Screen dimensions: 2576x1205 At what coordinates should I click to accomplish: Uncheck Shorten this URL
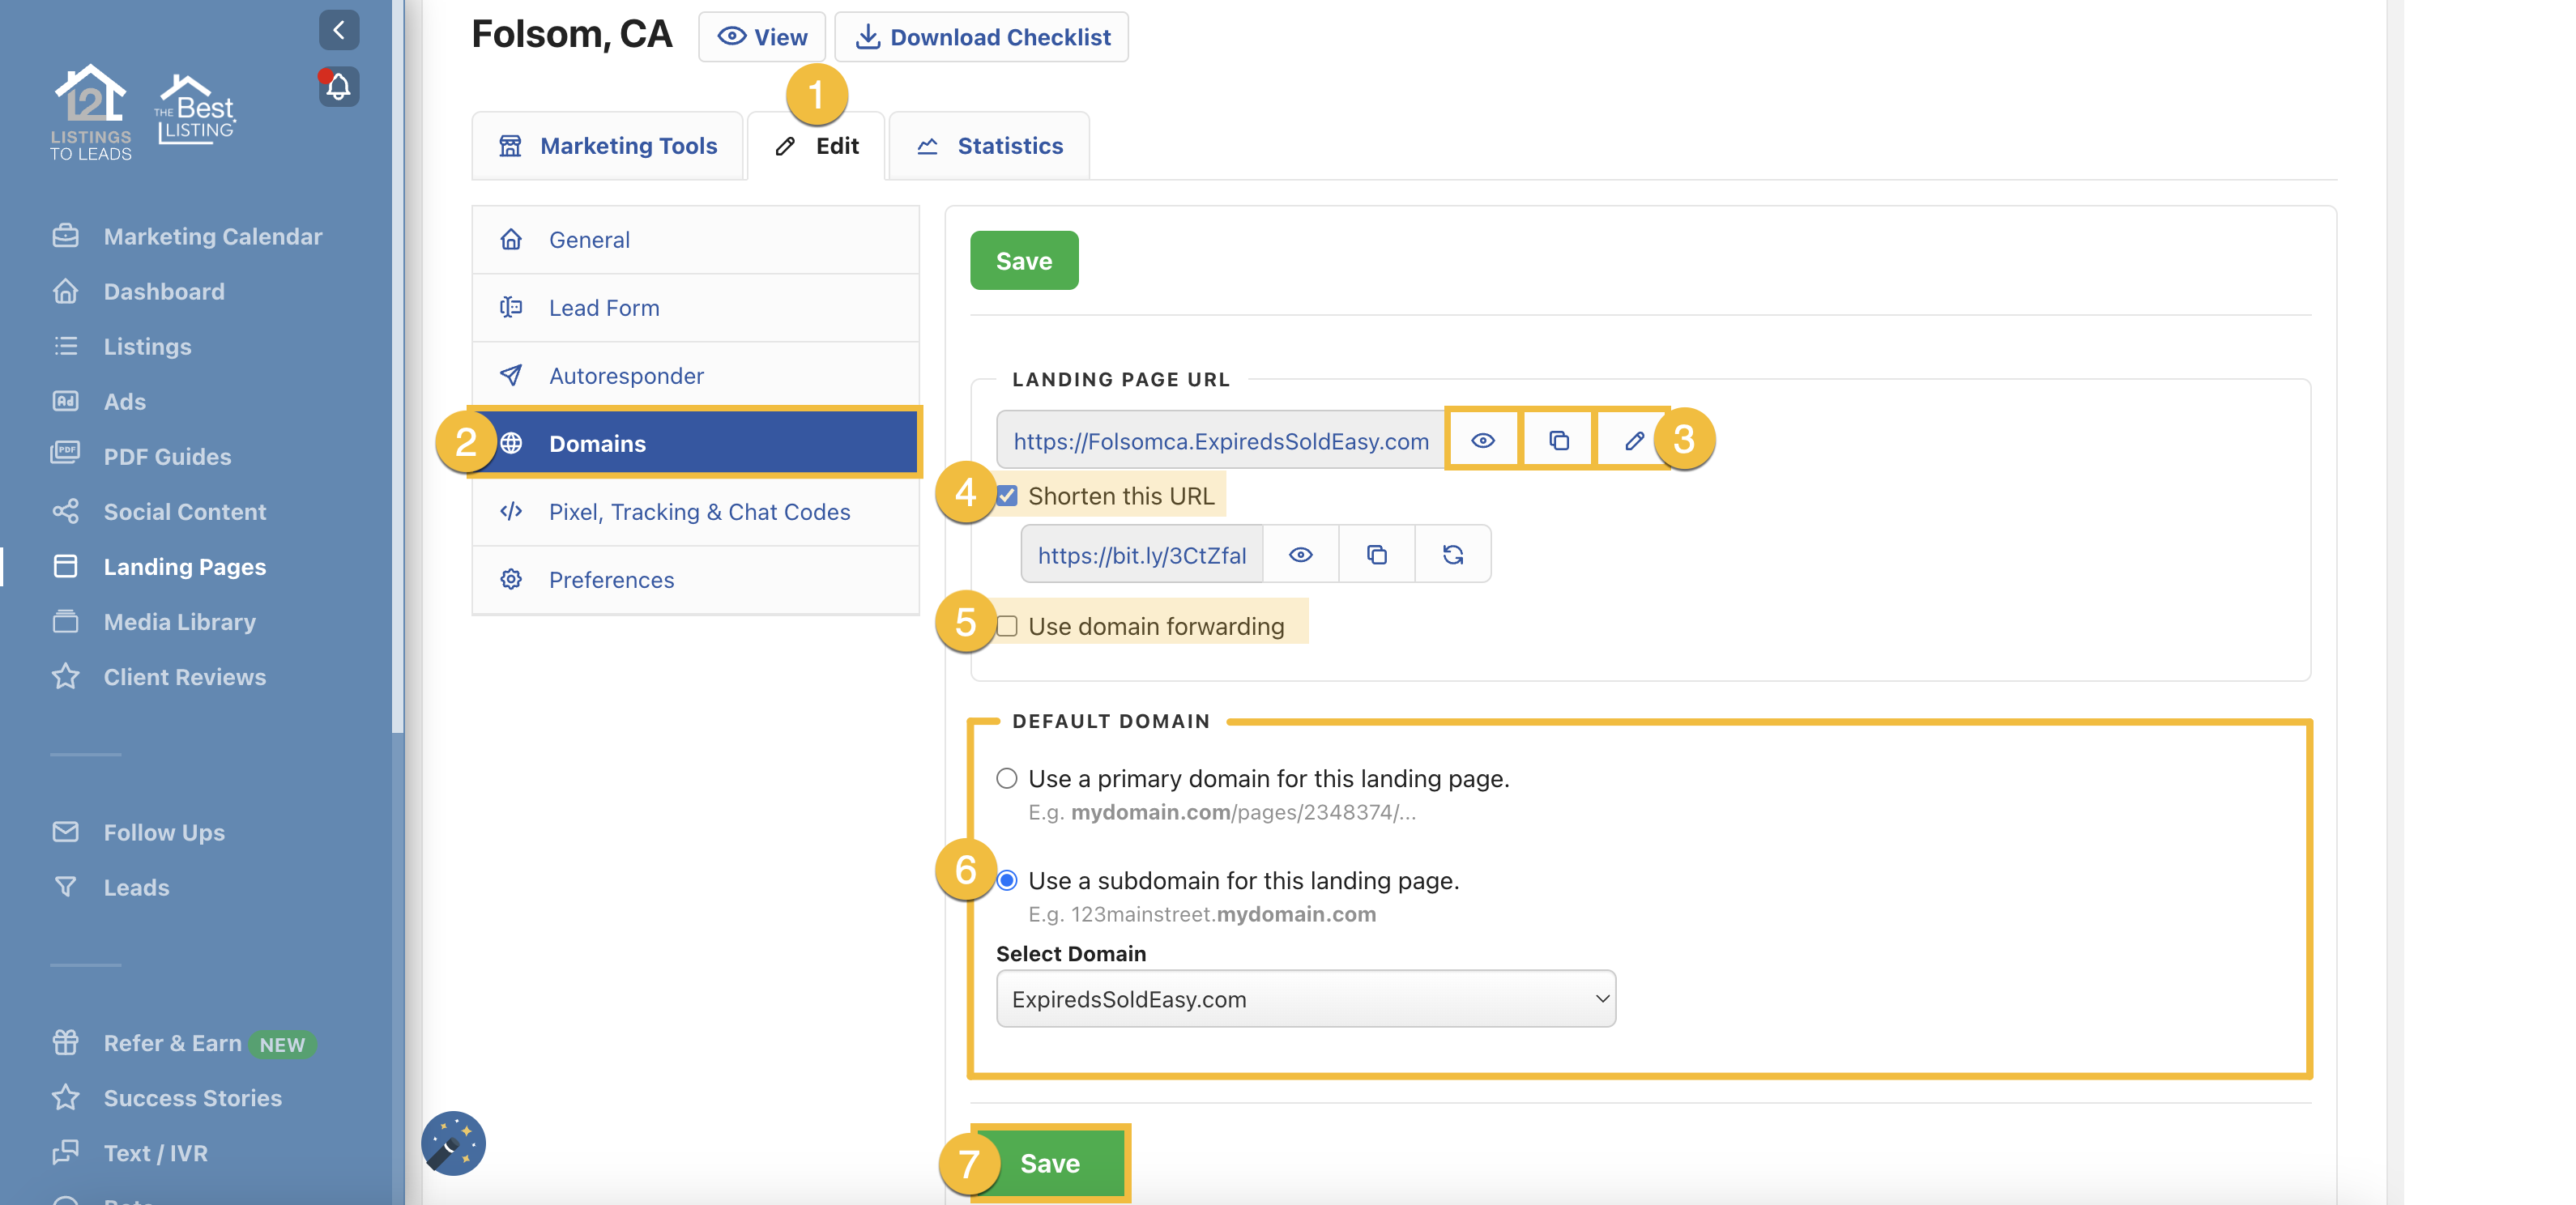click(1007, 494)
